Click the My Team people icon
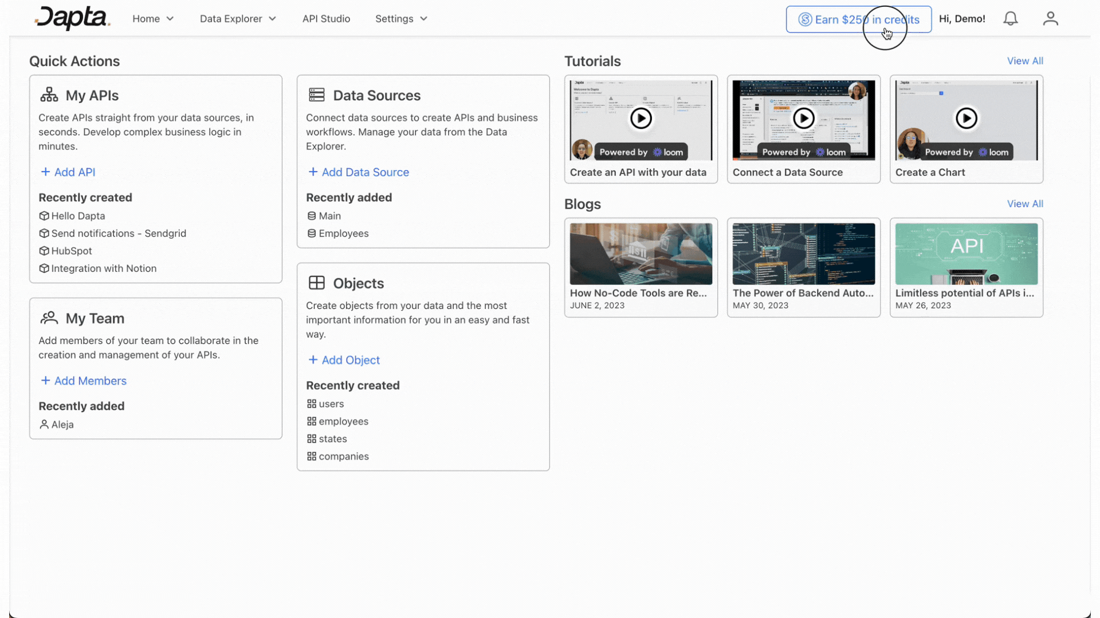 click(x=49, y=318)
